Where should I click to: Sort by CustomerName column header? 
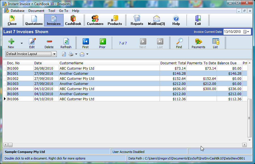coord(109,63)
